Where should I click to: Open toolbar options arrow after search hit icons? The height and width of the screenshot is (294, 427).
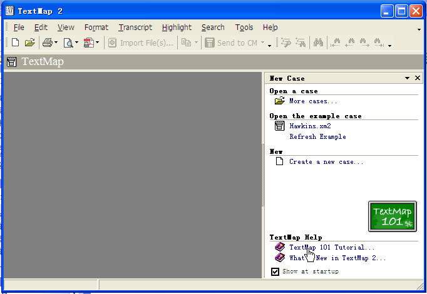(x=389, y=46)
